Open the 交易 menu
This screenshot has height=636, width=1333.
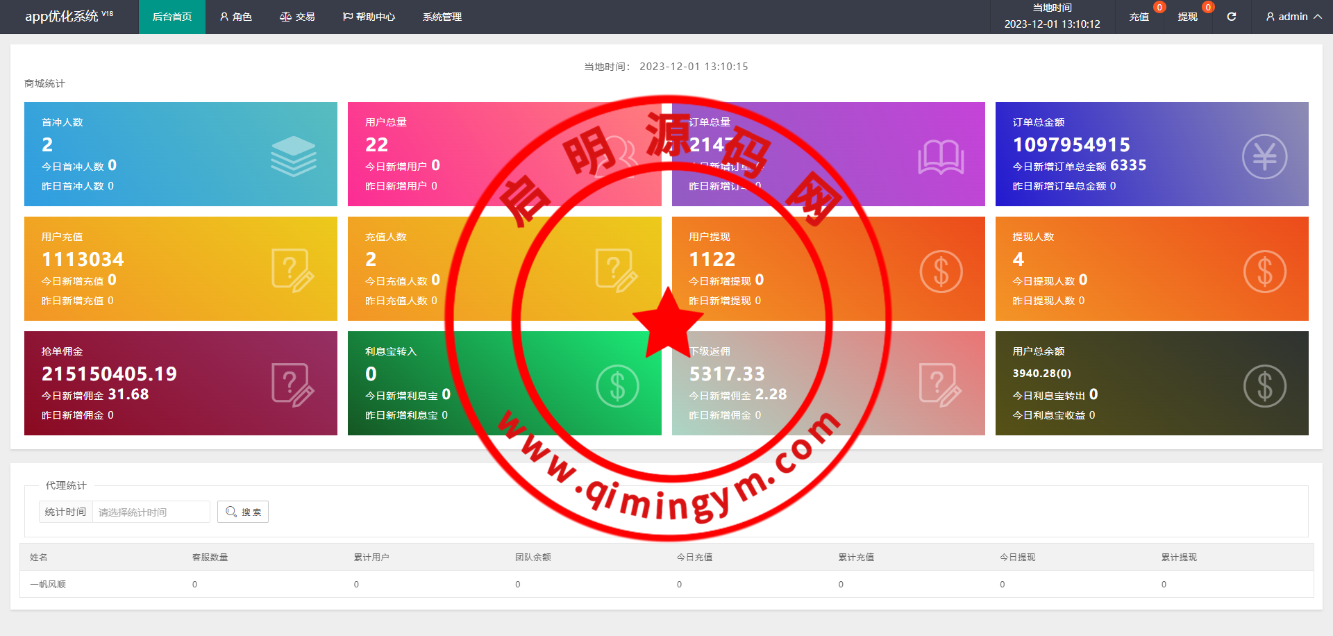click(x=297, y=17)
